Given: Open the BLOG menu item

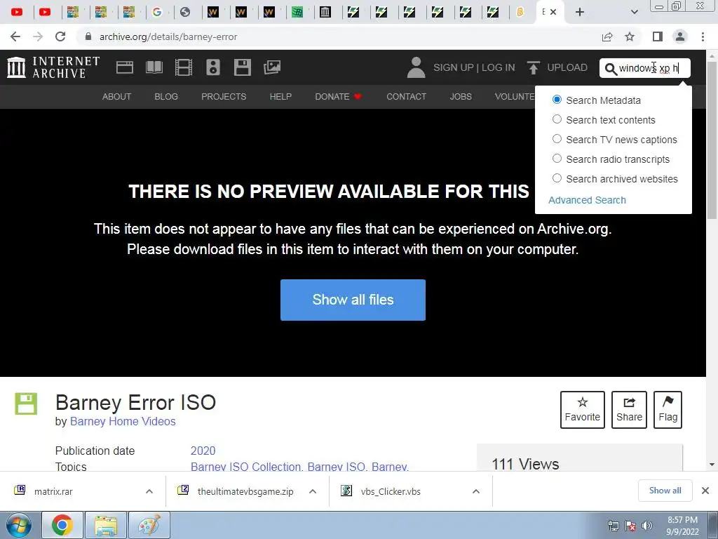Looking at the screenshot, I should click(166, 97).
